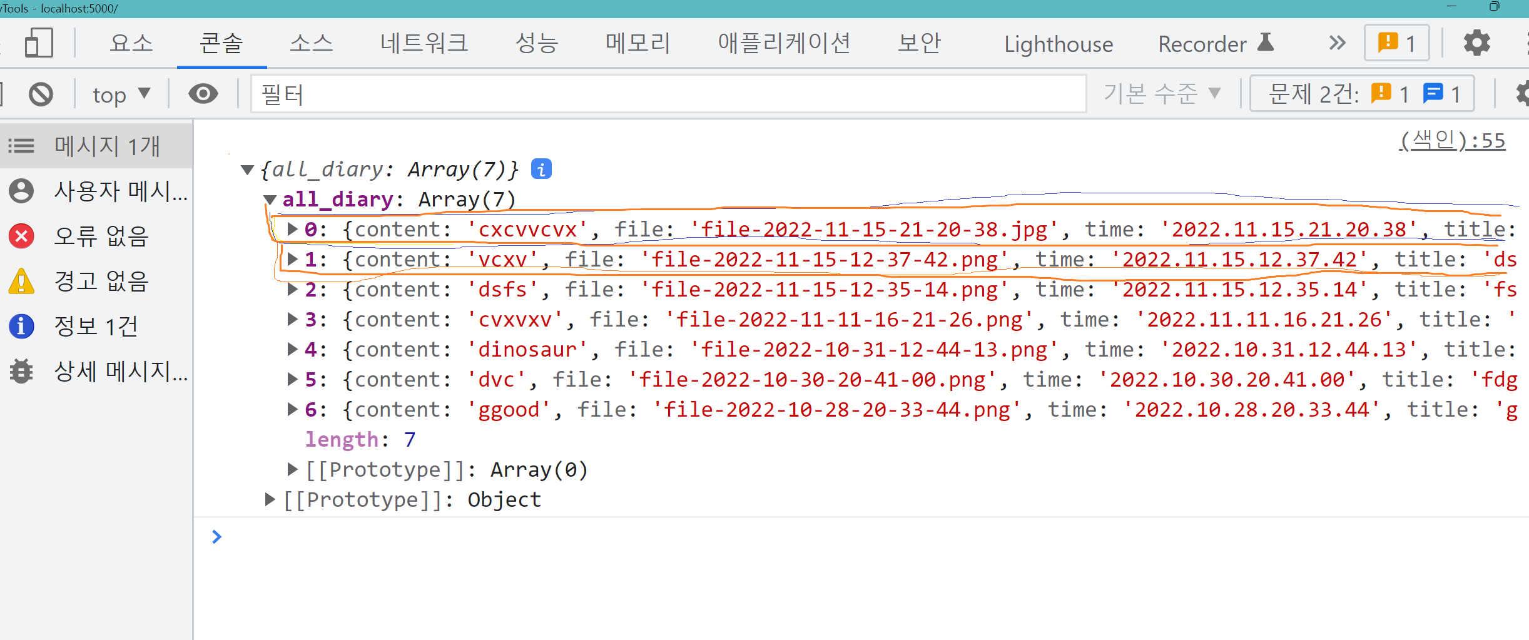Collapse the all_diary: Array(7) node
1529x640 pixels.
tap(270, 200)
